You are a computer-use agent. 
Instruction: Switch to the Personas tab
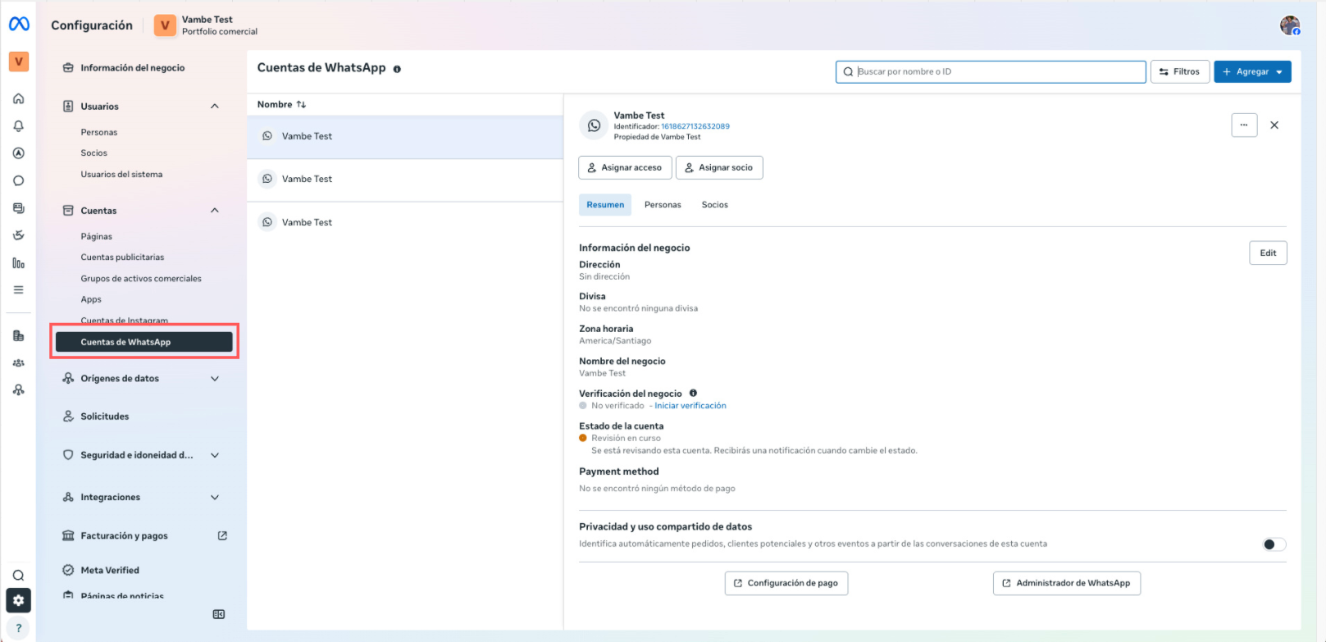click(663, 205)
